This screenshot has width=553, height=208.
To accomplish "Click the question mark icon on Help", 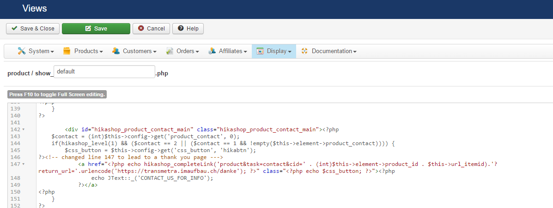I will 181,29.
